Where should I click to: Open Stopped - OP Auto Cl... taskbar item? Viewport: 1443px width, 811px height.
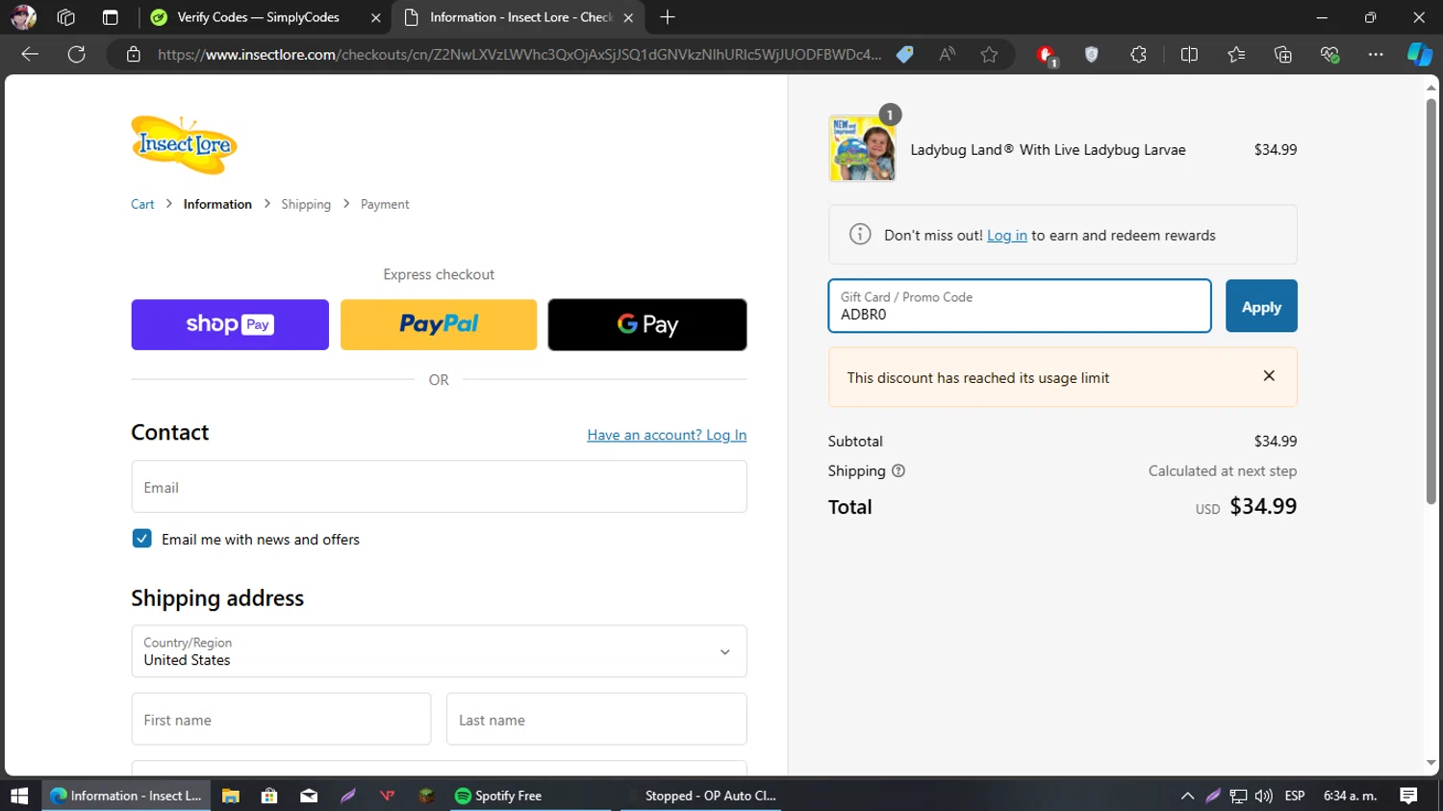700,796
